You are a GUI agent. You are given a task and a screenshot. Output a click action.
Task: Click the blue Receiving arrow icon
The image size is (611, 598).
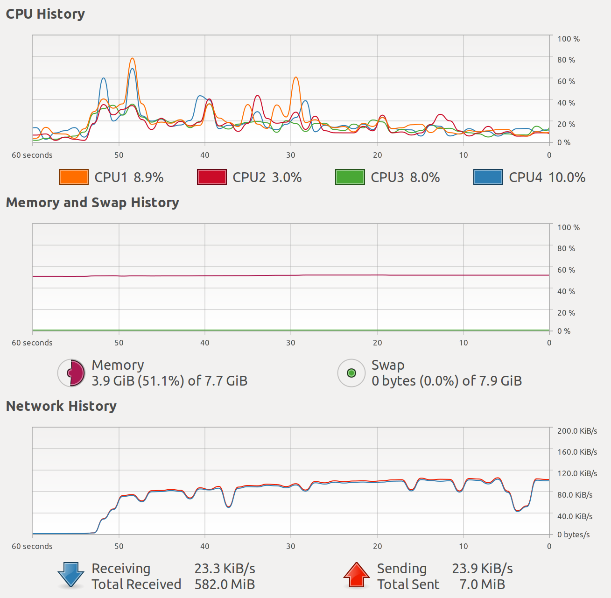[x=71, y=575]
